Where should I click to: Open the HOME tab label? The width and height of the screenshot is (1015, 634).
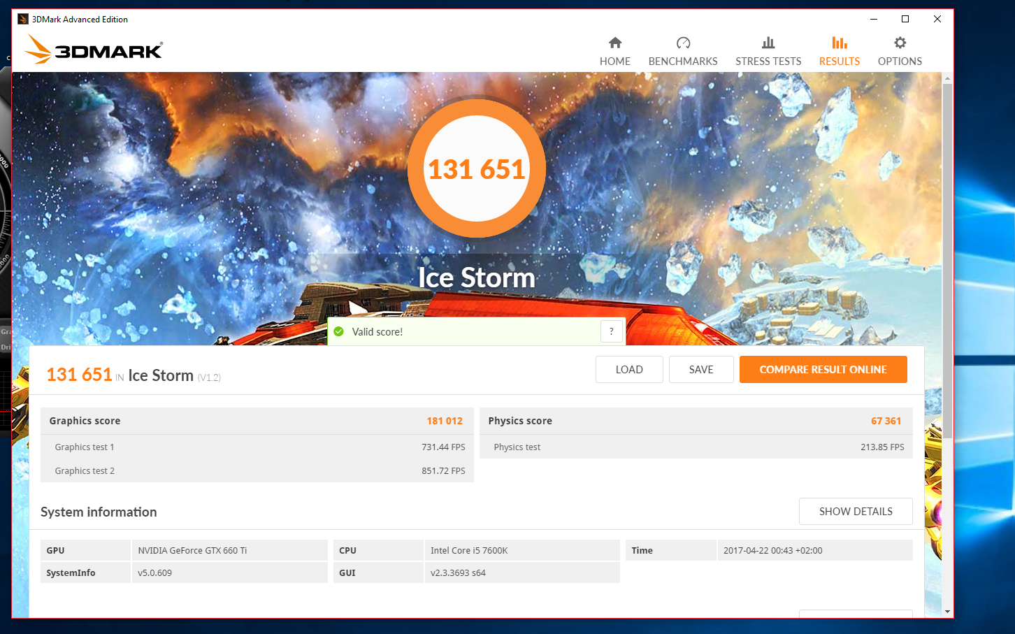point(615,62)
